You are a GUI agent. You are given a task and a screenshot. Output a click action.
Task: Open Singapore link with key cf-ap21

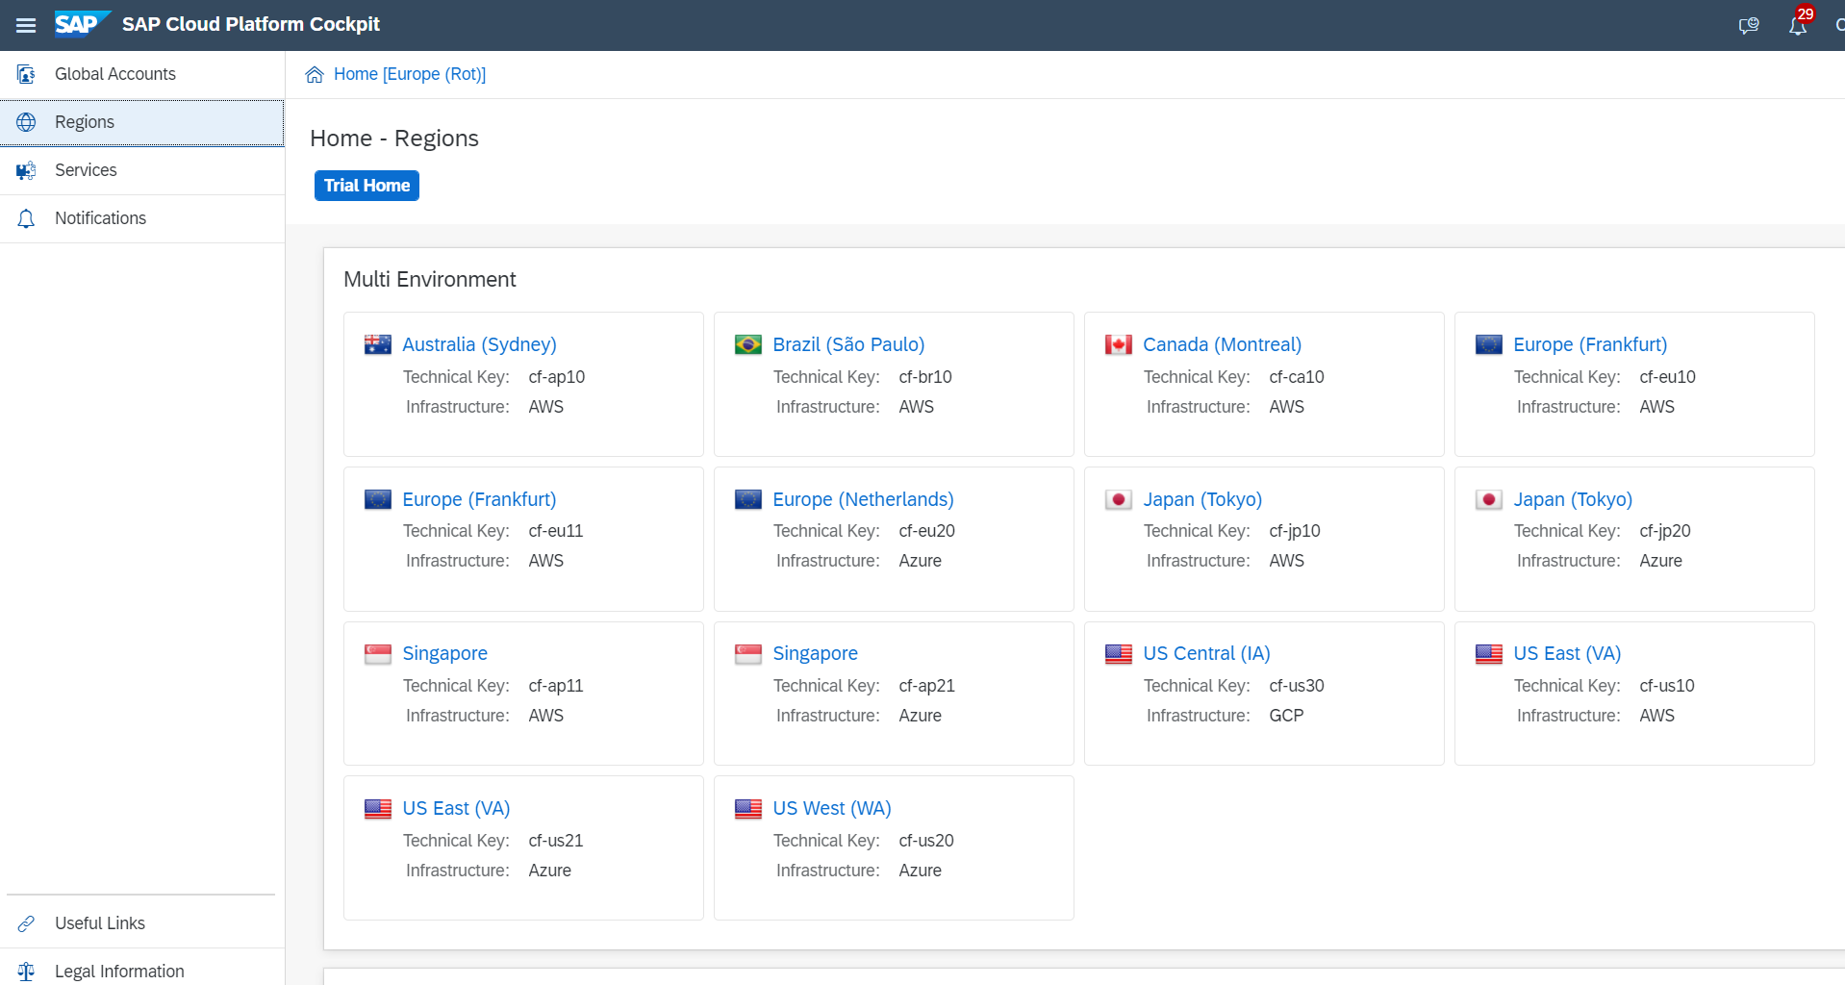point(815,653)
